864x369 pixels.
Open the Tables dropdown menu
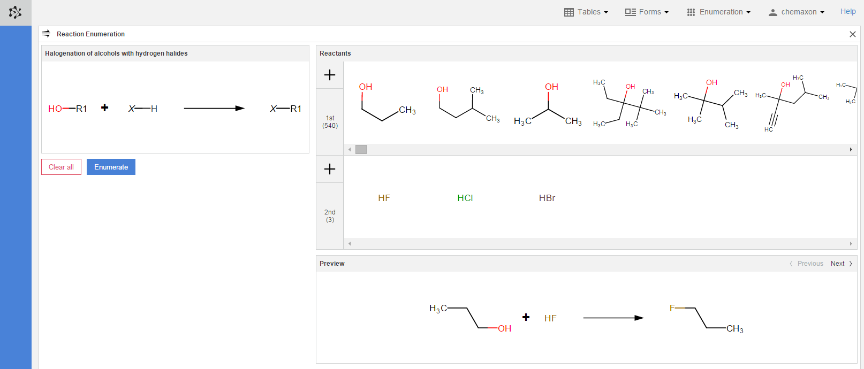[586, 12]
